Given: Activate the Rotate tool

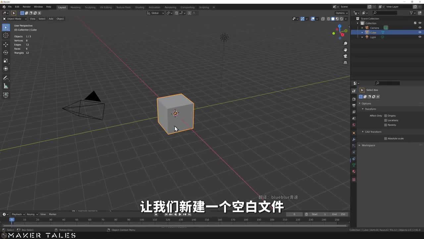Looking at the screenshot, I should [6, 52].
